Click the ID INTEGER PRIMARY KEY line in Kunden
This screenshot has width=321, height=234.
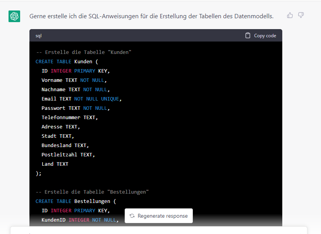[x=76, y=71]
